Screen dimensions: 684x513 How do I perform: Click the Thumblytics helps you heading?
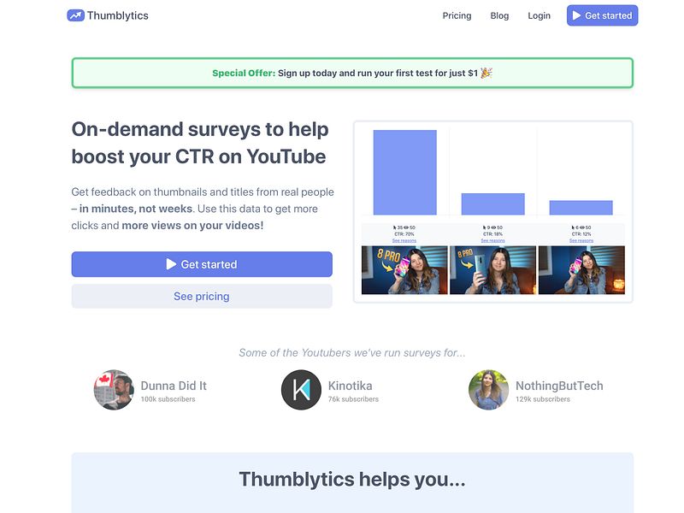(352, 479)
